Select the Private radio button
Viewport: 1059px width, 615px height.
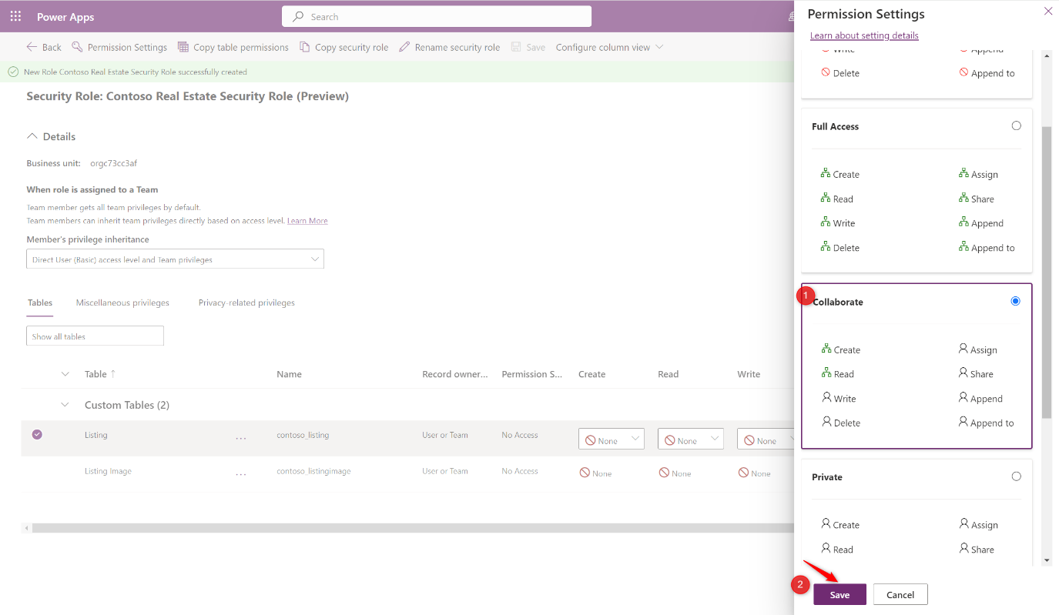click(1016, 476)
